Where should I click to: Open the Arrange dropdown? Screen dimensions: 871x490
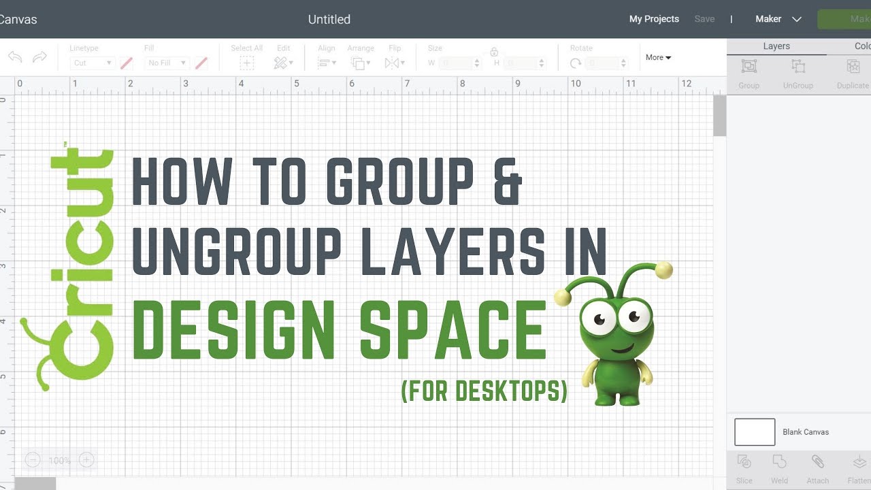[x=360, y=63]
